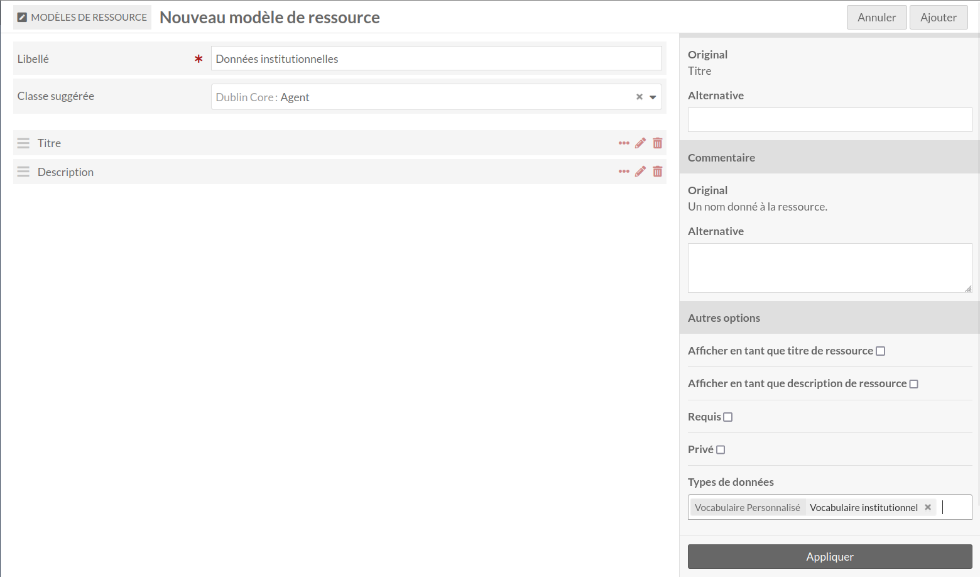This screenshot has height=577, width=980.
Task: Click the Modèles de ressource edit icon
Action: click(x=22, y=18)
